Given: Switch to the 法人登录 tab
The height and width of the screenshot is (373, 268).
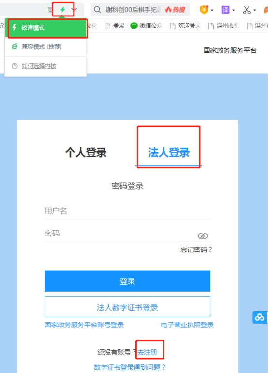Looking at the screenshot, I should click(169, 153).
